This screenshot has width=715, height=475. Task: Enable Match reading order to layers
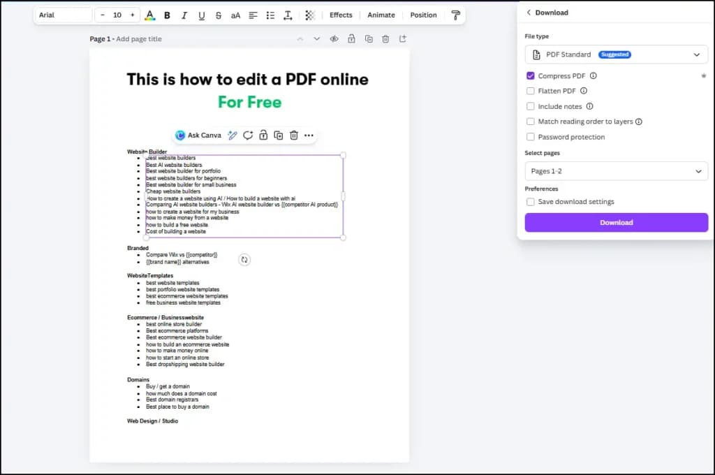tap(531, 122)
